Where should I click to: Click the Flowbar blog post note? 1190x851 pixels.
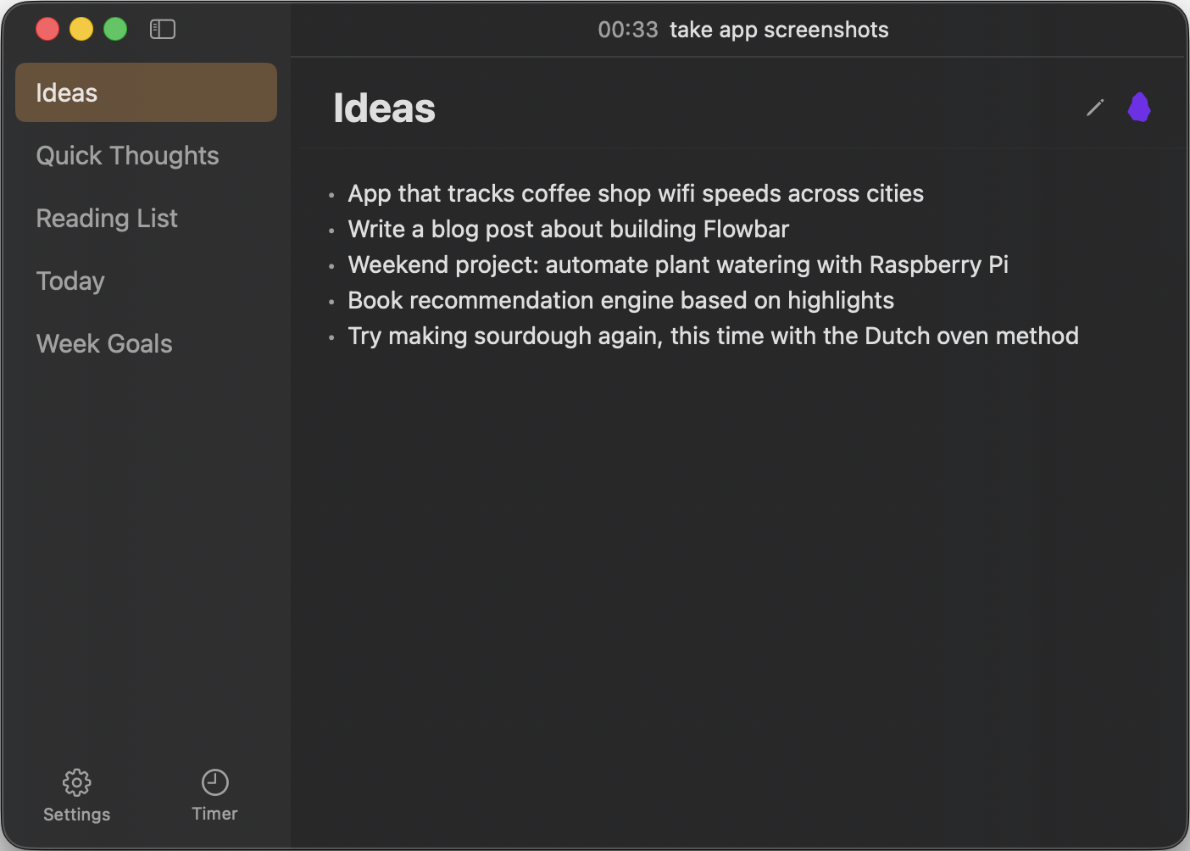click(x=568, y=230)
